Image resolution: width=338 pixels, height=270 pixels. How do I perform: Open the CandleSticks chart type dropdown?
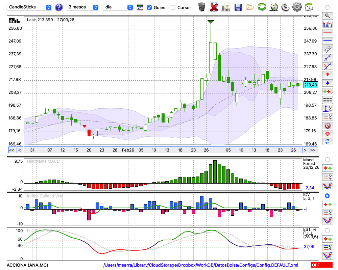30,7
